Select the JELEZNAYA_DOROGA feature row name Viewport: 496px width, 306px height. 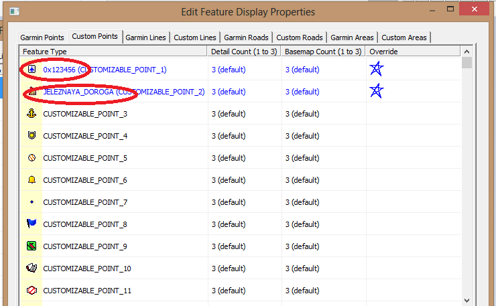coord(123,92)
